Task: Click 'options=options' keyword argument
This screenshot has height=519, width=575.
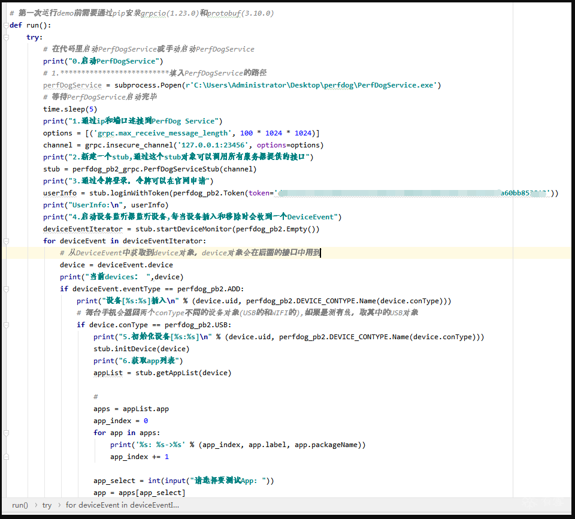Action: [x=288, y=145]
